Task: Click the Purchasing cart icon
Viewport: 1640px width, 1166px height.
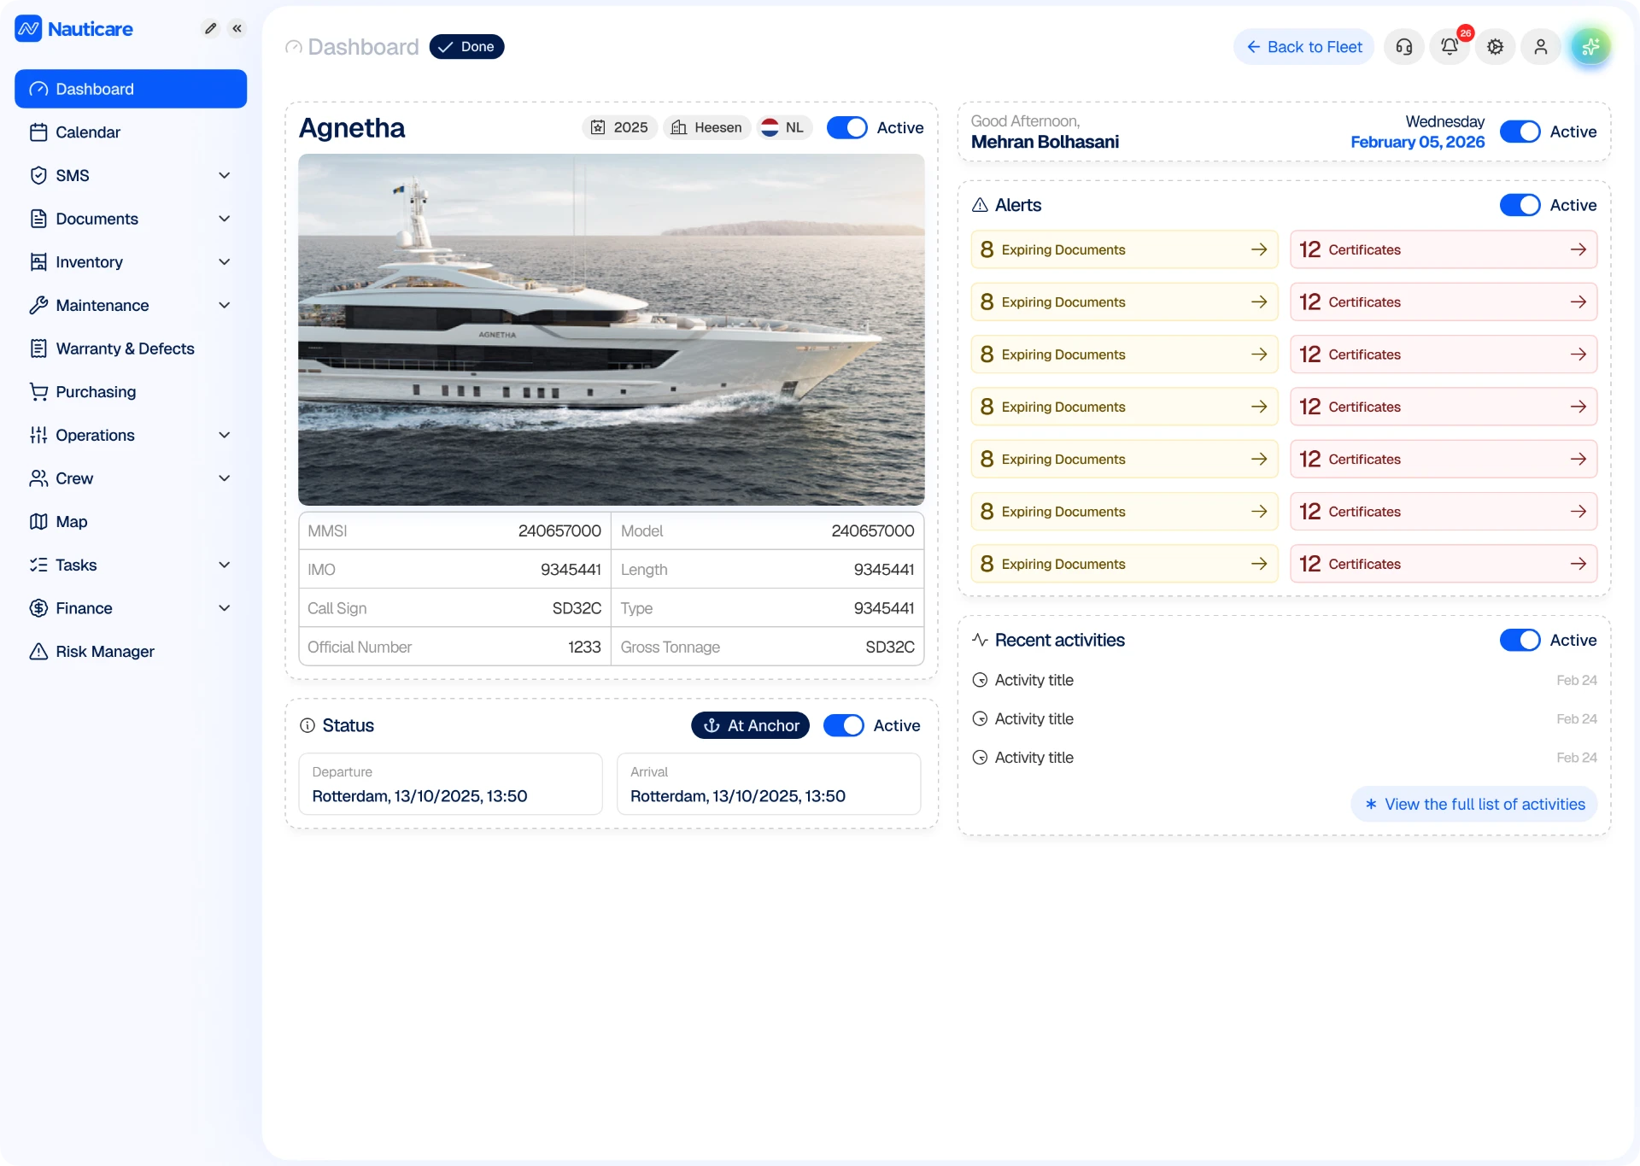Action: click(x=38, y=392)
